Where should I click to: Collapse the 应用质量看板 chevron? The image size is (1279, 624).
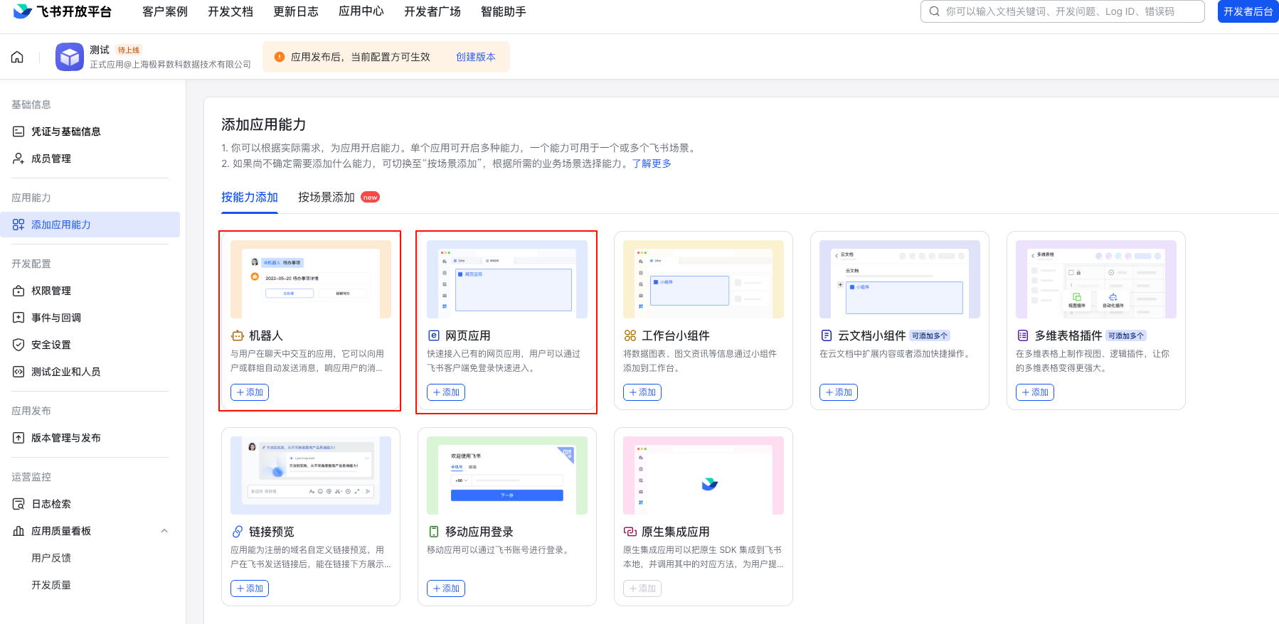164,531
